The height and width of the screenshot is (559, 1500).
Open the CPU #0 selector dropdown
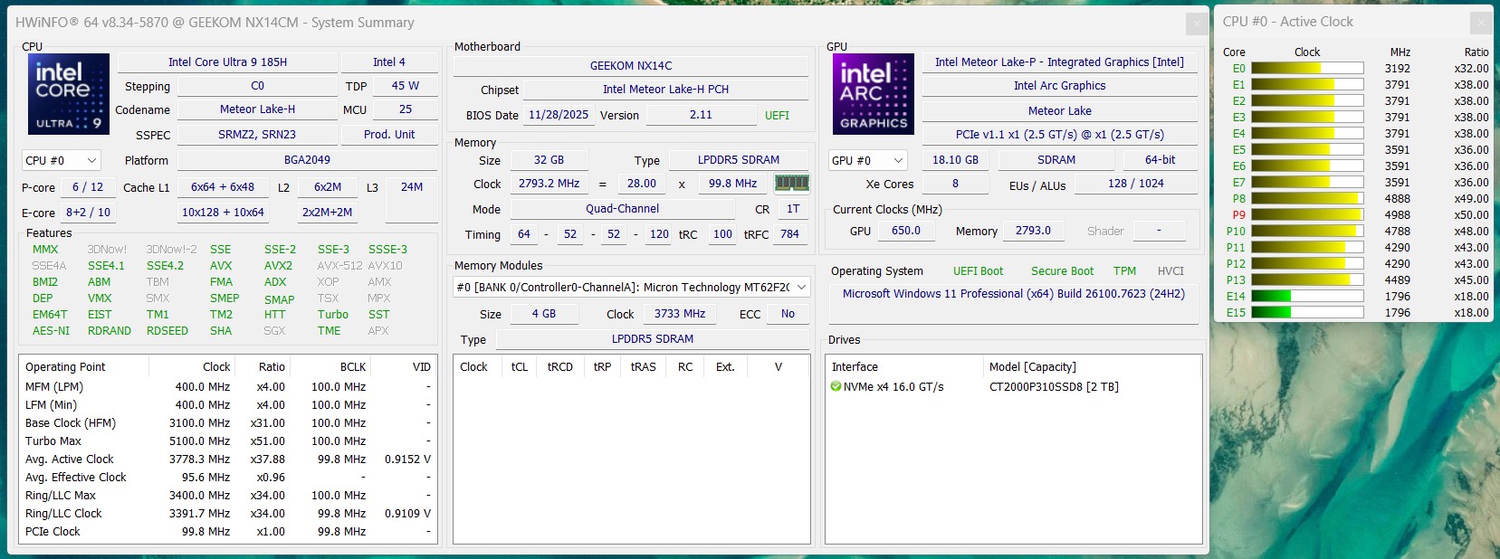click(62, 161)
